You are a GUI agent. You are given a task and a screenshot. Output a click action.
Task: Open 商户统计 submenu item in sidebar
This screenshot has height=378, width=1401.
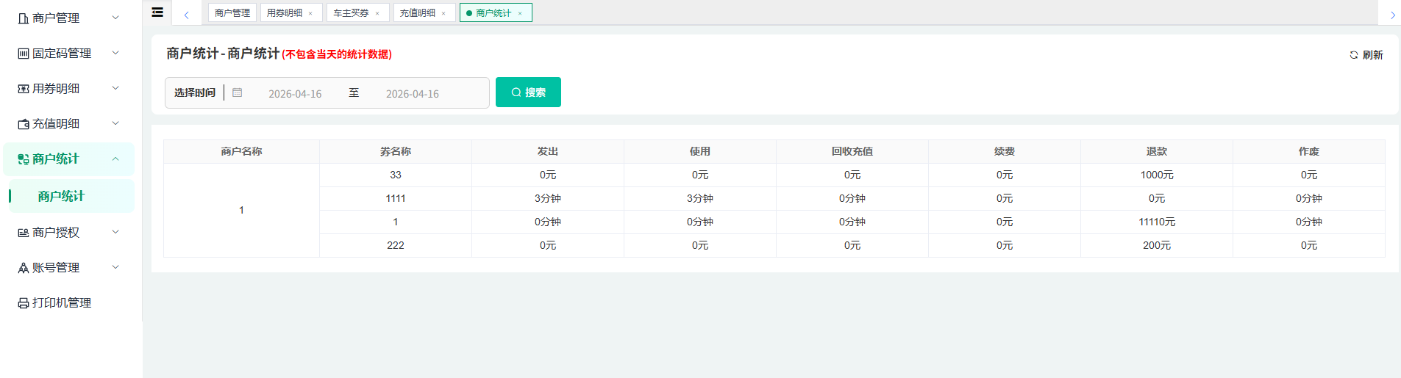[x=71, y=196]
